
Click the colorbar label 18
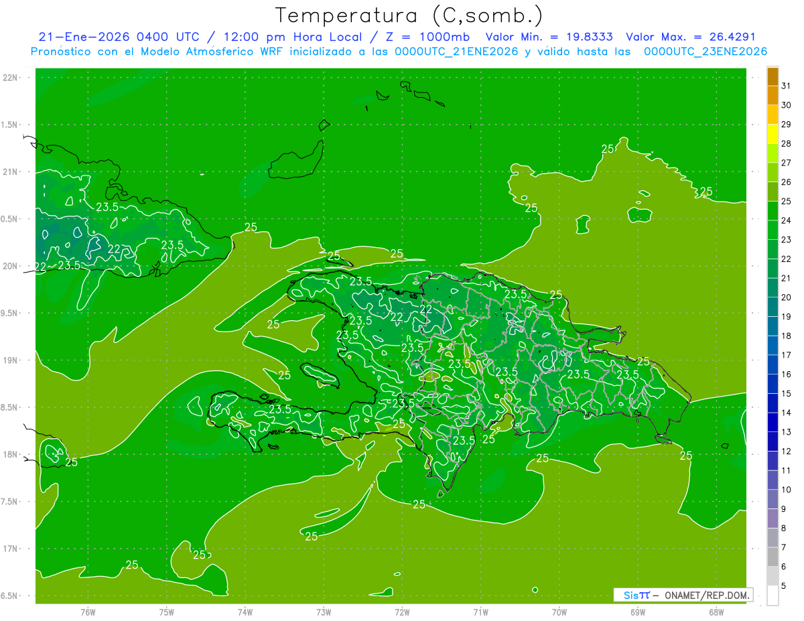(787, 336)
